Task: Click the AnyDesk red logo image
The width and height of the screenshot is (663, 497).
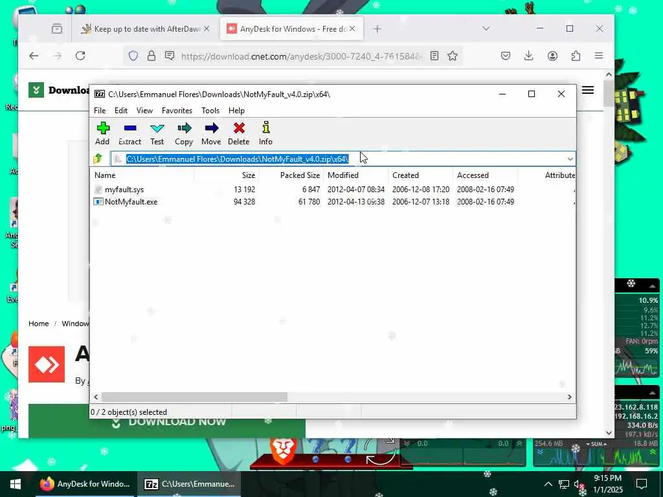Action: click(47, 364)
